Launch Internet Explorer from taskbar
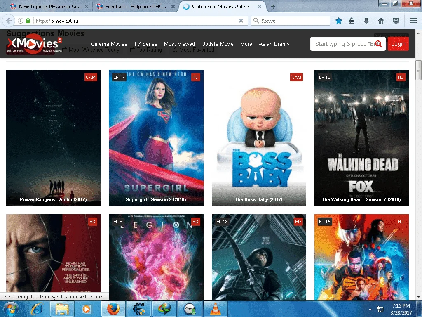The width and height of the screenshot is (422, 317). pyautogui.click(x=37, y=309)
